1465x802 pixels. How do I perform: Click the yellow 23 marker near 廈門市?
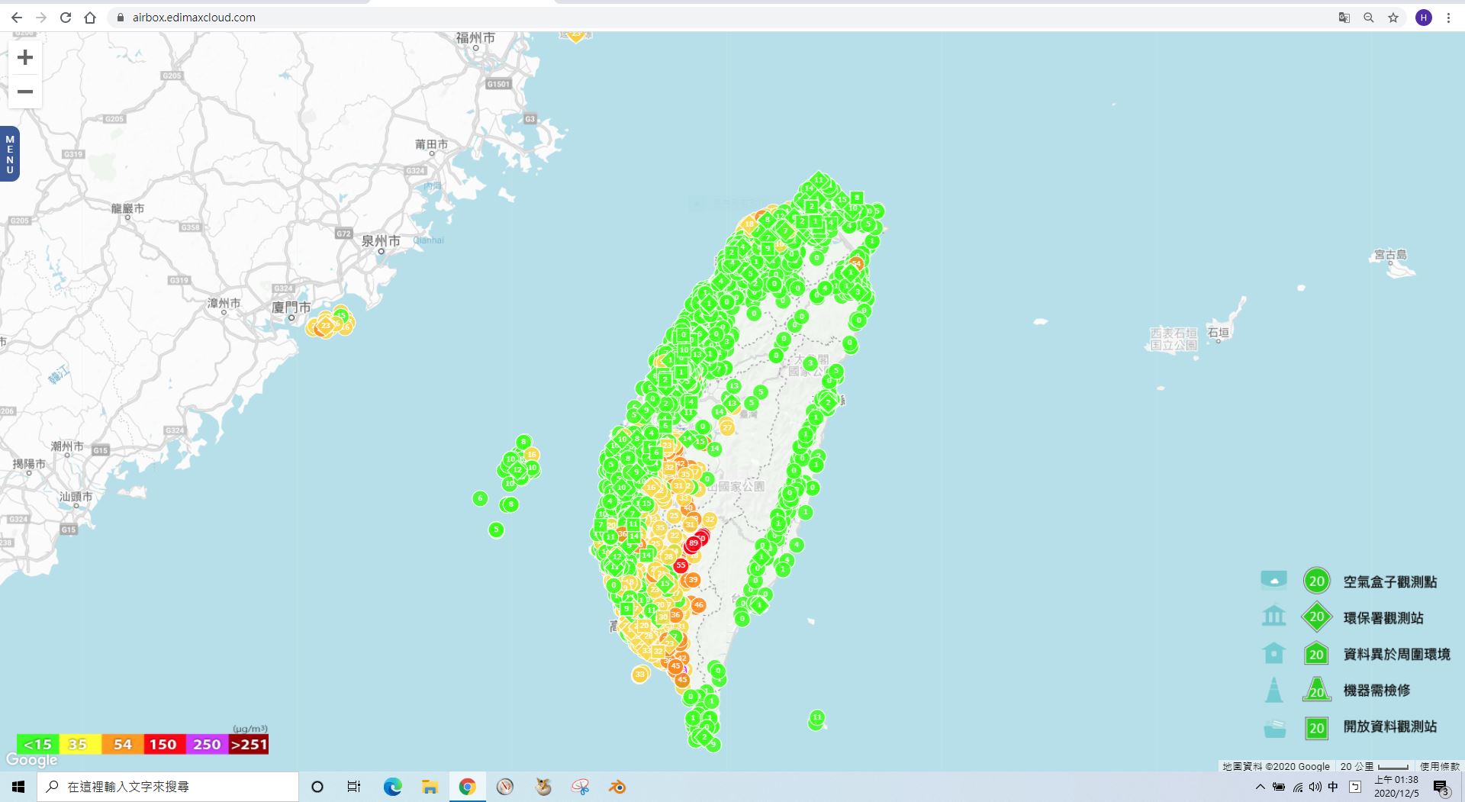click(x=326, y=326)
